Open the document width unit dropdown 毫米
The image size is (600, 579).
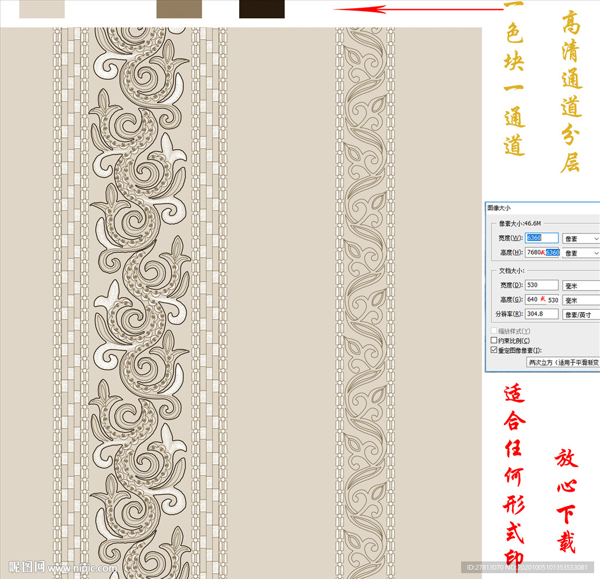coord(581,286)
